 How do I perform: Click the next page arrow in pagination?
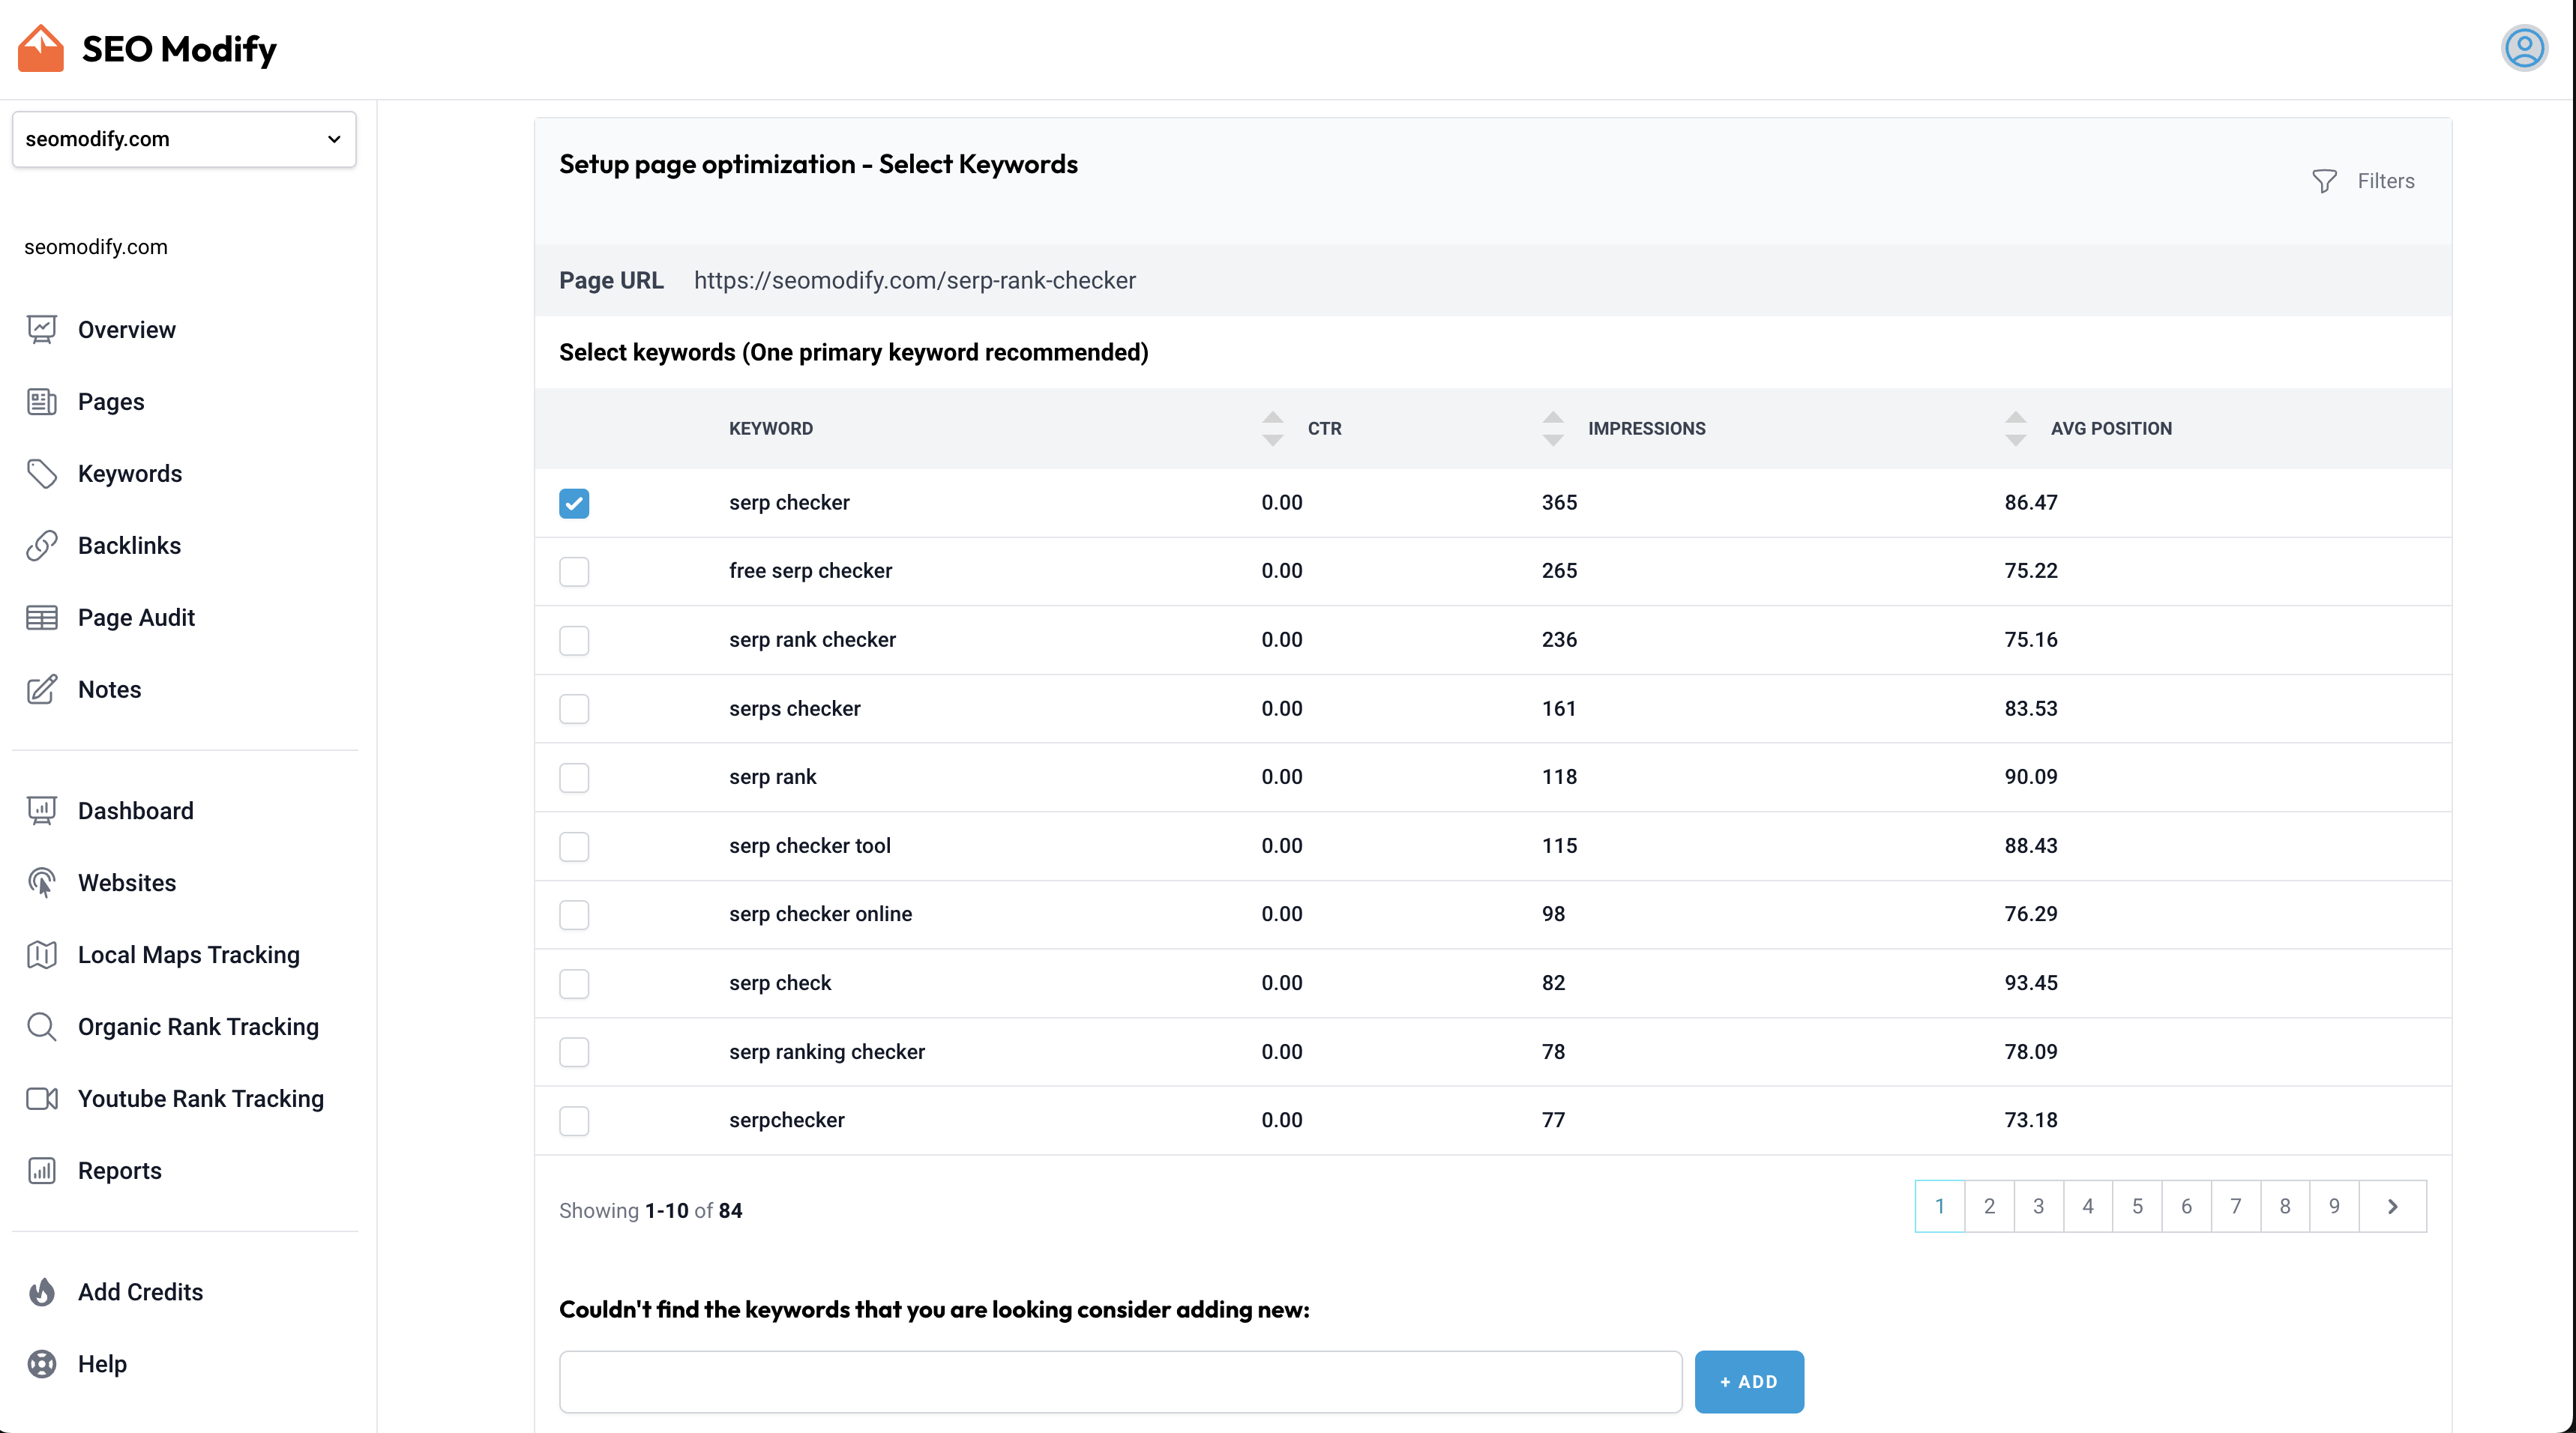pos(2392,1206)
